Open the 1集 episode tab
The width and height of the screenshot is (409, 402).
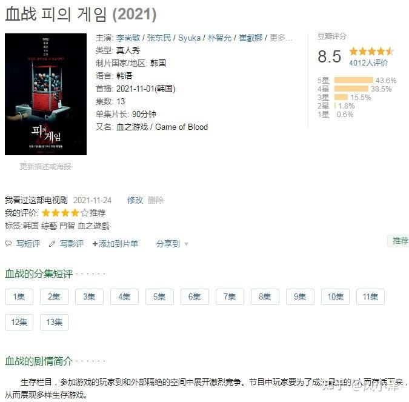pyautogui.click(x=19, y=296)
